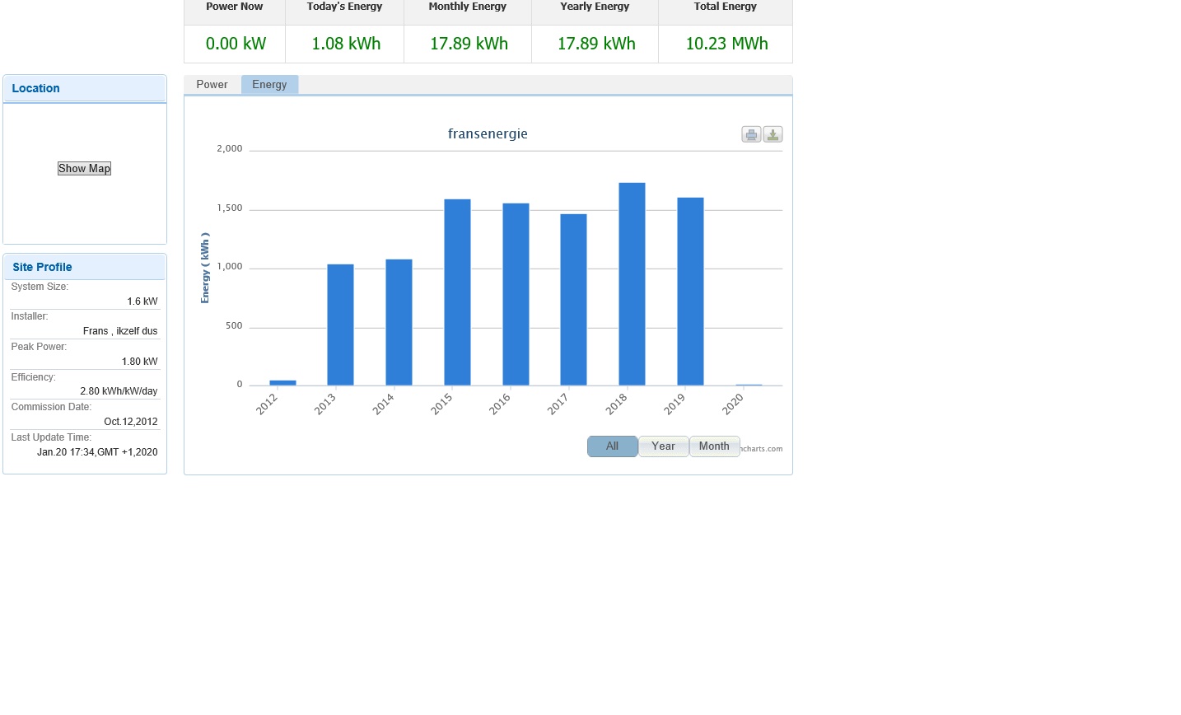Click the System Size value 1.6 kW
This screenshot has height=715, width=1181.
pyautogui.click(x=142, y=301)
